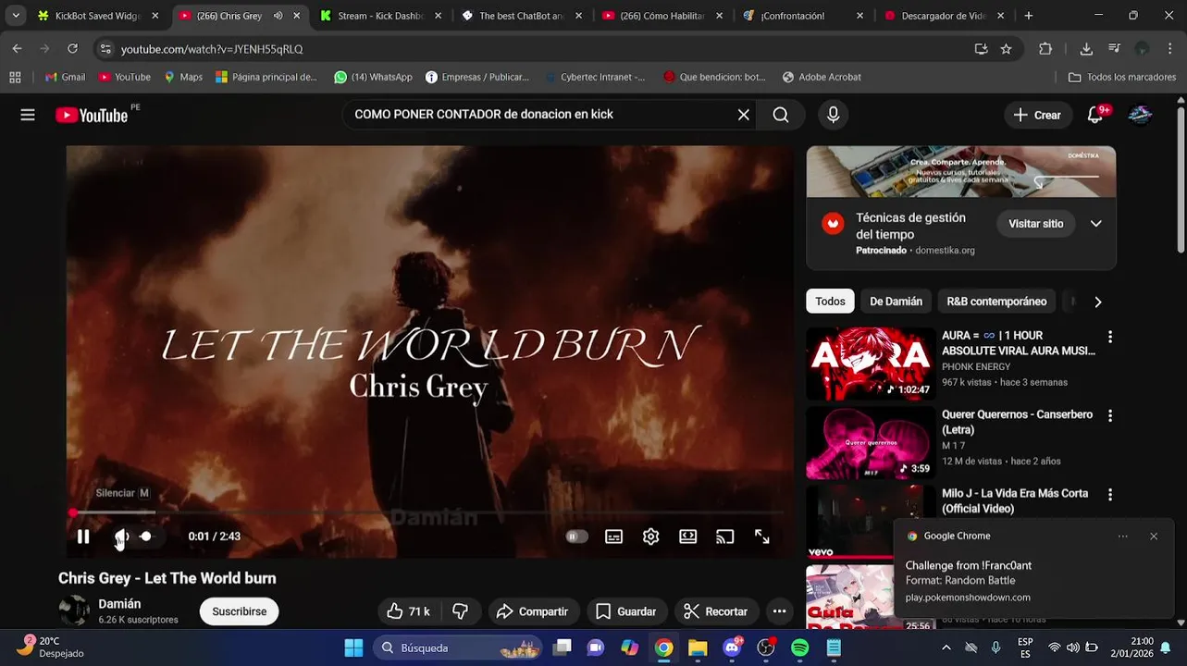Switch to the ¡Confrontación! tab
Viewport: 1187px width, 666px height.
coord(802,16)
